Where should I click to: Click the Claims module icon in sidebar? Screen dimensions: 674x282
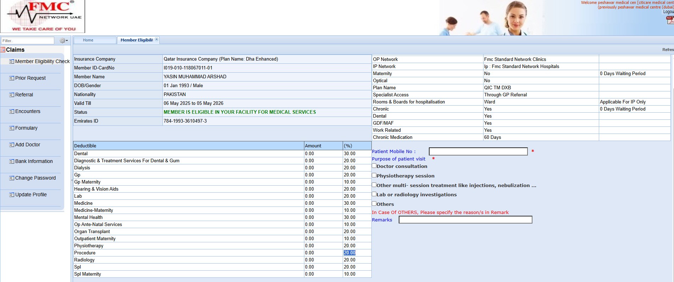3,50
